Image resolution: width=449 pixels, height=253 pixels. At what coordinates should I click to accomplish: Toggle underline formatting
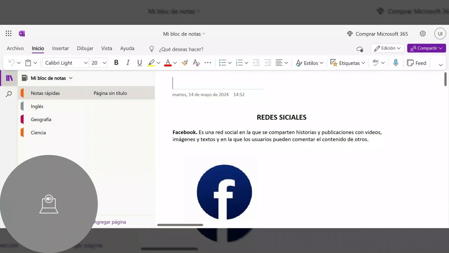[x=140, y=63]
